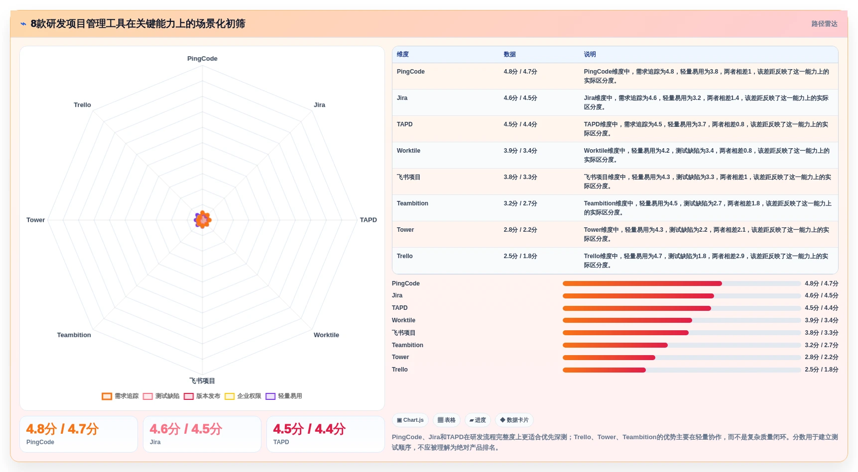Image resolution: width=858 pixels, height=472 pixels.
Task: Select the Tower table row name
Action: click(x=405, y=230)
